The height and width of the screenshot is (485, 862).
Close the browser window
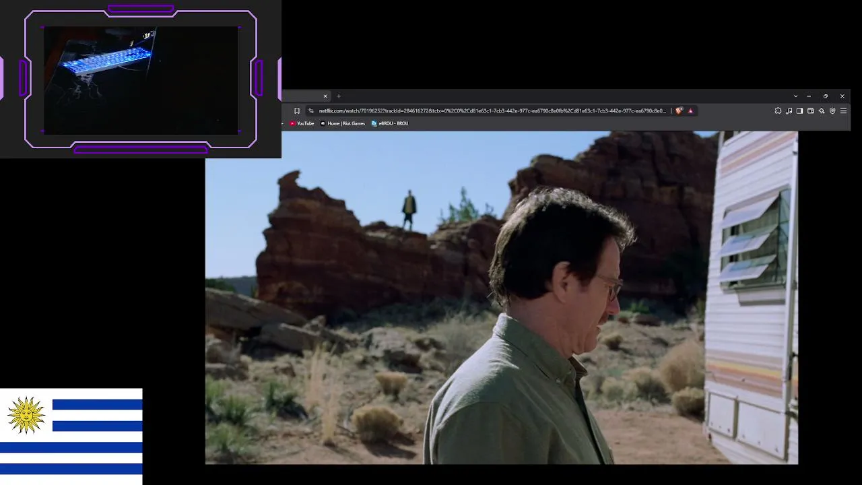(x=842, y=96)
